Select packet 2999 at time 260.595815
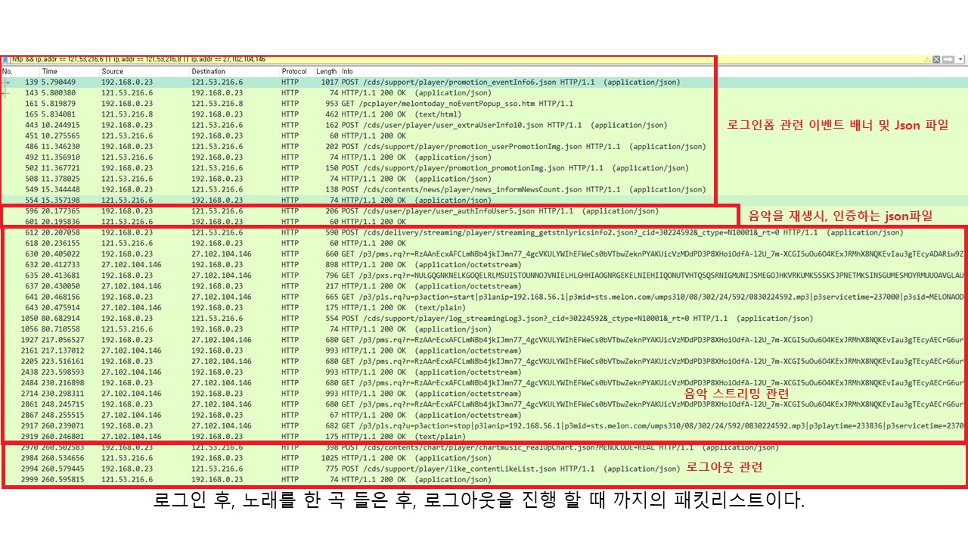The height and width of the screenshot is (545, 968). (484, 480)
